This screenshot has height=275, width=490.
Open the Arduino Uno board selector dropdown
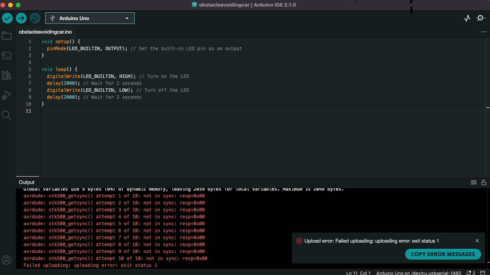click(x=90, y=18)
